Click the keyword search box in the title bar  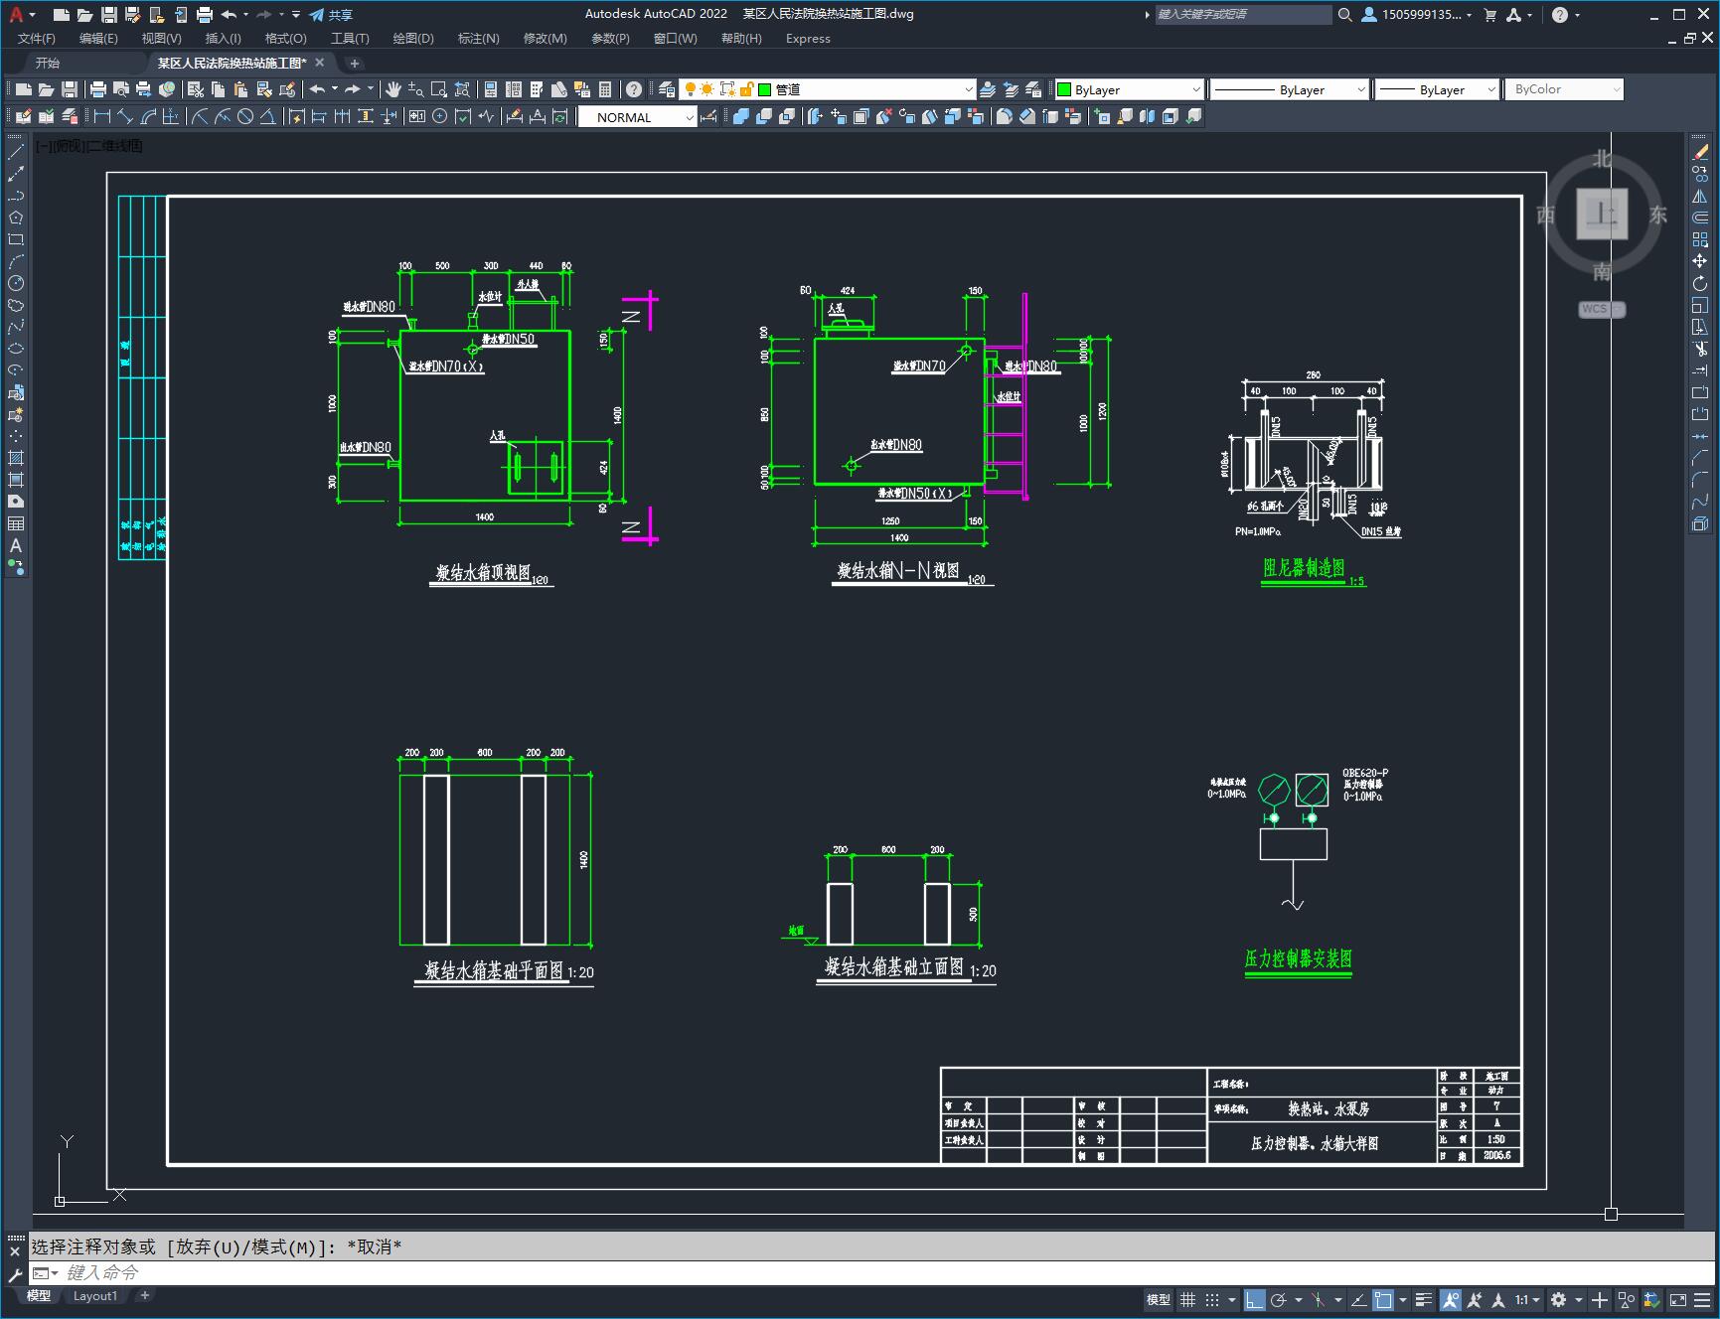[1243, 15]
